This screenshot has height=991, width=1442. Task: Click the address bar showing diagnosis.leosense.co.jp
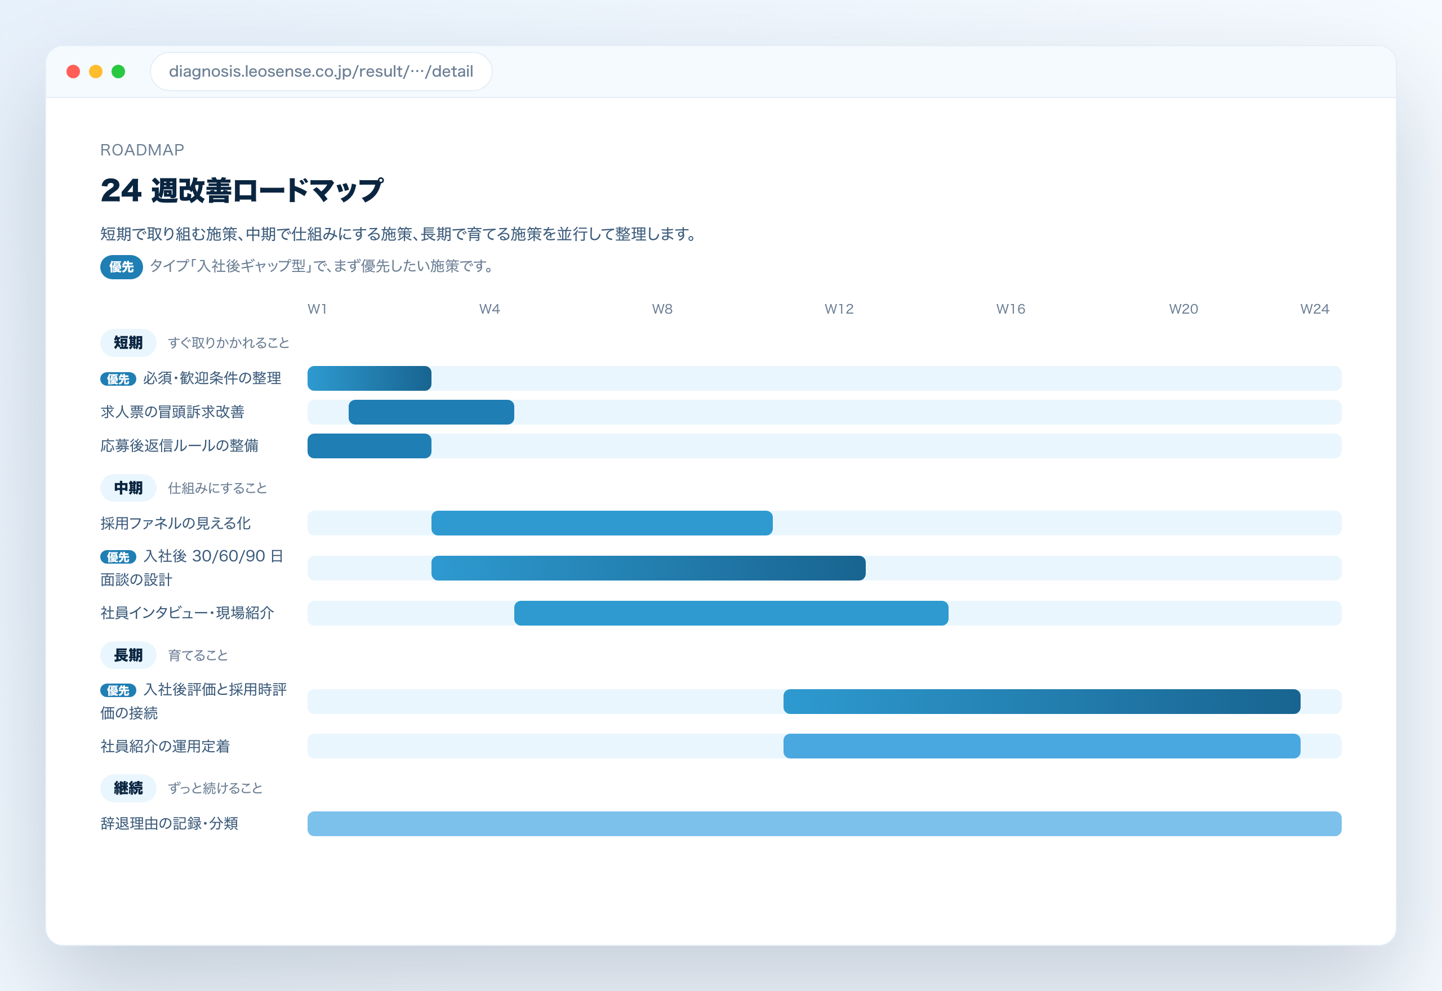pos(321,72)
